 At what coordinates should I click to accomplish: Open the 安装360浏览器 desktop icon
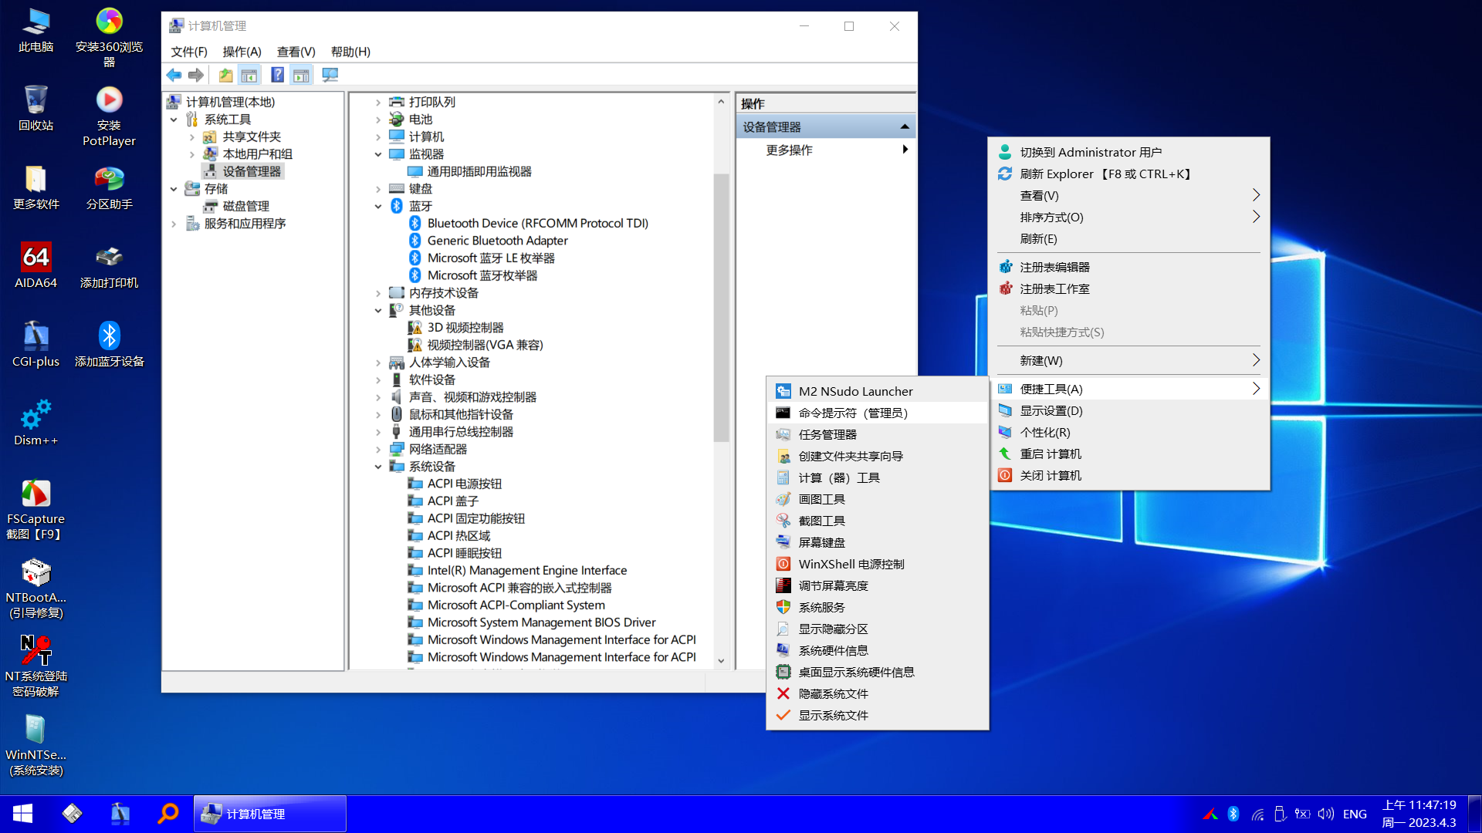coord(109,38)
